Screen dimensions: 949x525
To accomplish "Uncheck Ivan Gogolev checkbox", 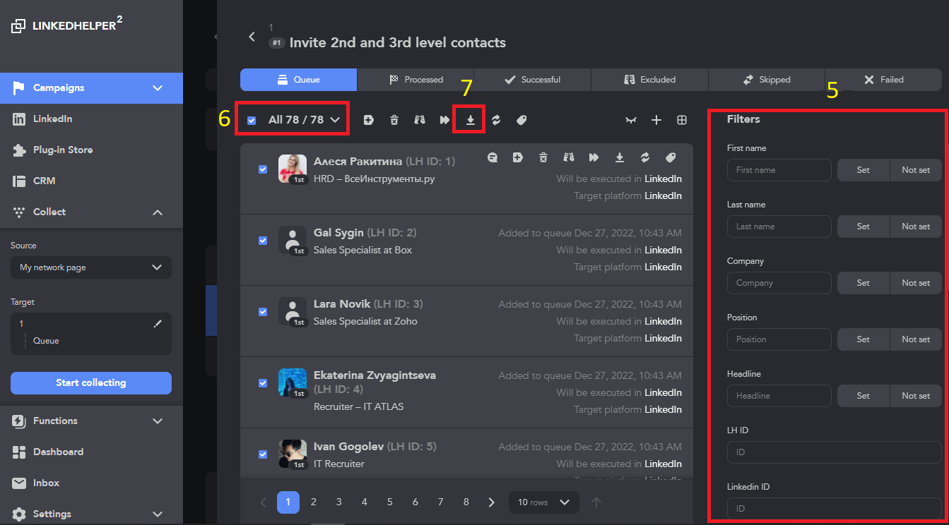I will (x=263, y=454).
